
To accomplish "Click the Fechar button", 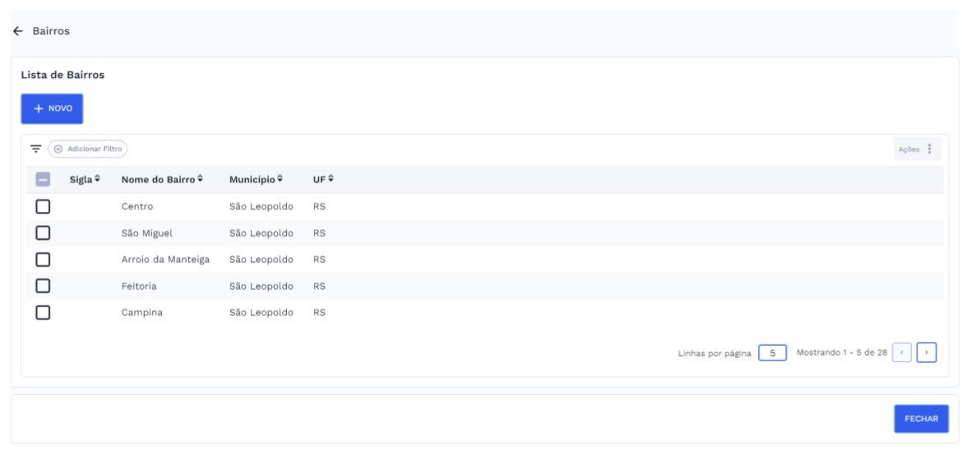I will [x=921, y=418].
